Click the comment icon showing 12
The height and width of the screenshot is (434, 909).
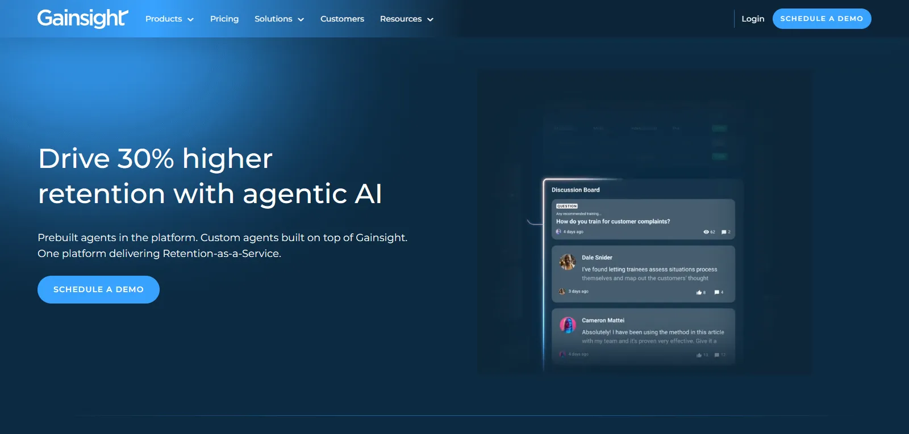[x=717, y=355]
